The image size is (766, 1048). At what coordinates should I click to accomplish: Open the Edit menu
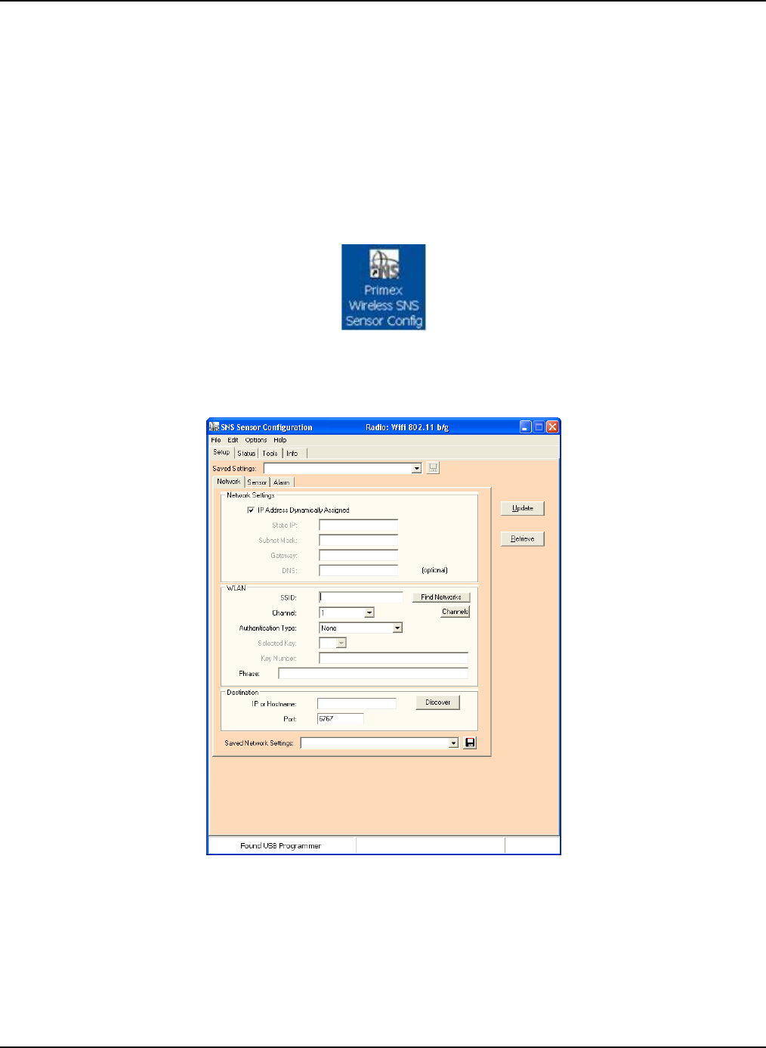click(x=233, y=440)
